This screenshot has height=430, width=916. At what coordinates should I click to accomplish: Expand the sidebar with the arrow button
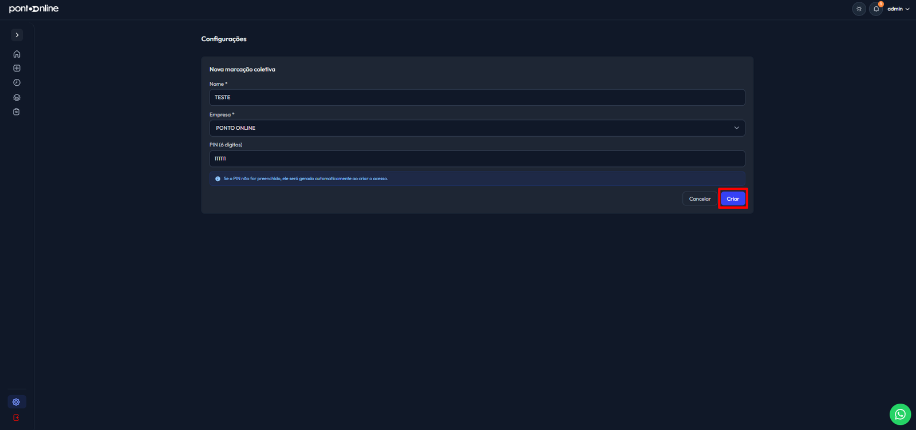17,35
